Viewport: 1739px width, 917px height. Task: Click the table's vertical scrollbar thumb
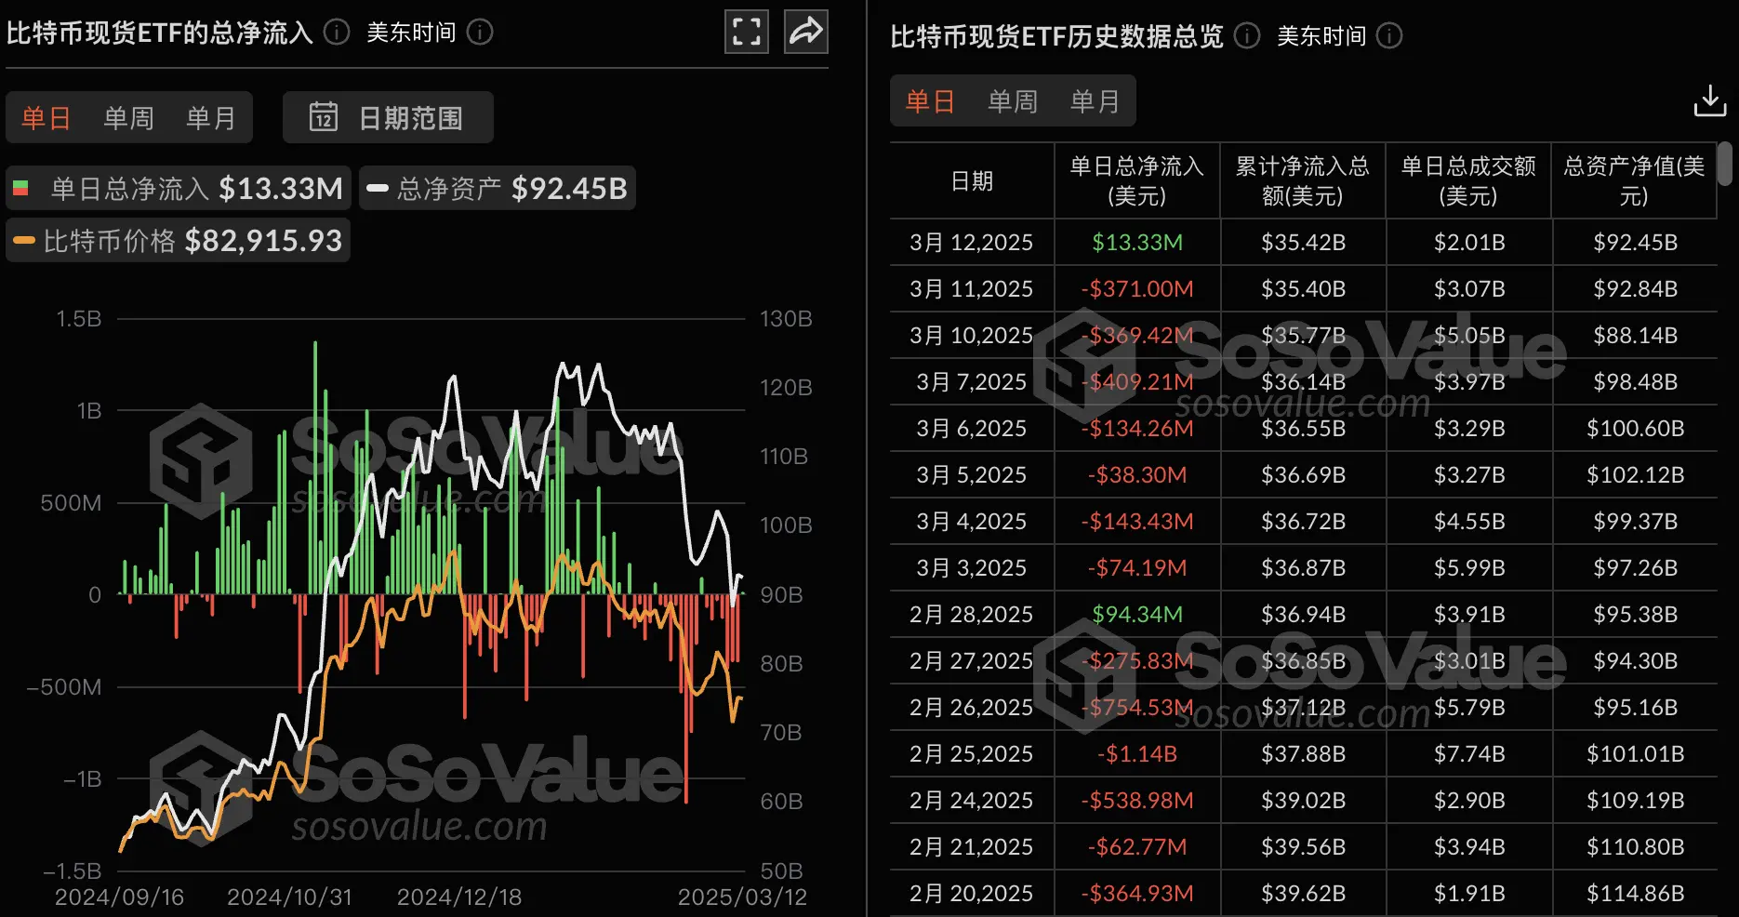pyautogui.click(x=1725, y=164)
